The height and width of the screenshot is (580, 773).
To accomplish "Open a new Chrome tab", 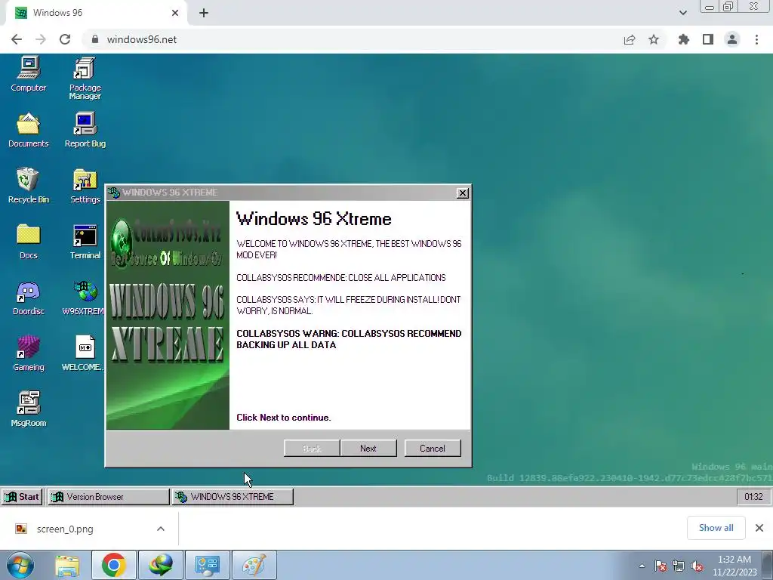I will click(204, 13).
